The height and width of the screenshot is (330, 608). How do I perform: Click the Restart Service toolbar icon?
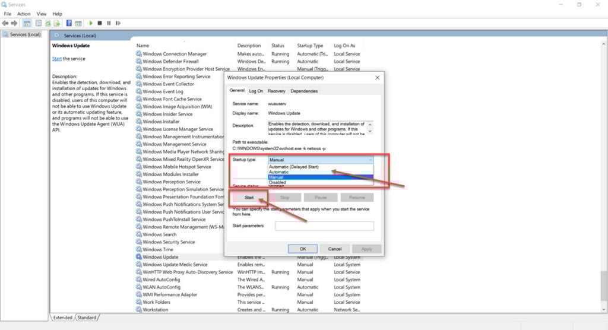[118, 23]
